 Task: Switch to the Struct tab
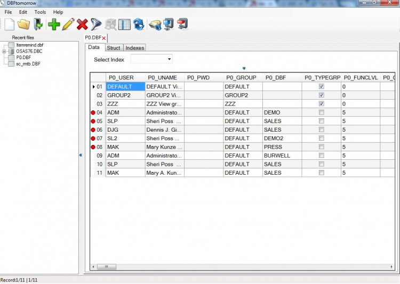click(x=114, y=48)
